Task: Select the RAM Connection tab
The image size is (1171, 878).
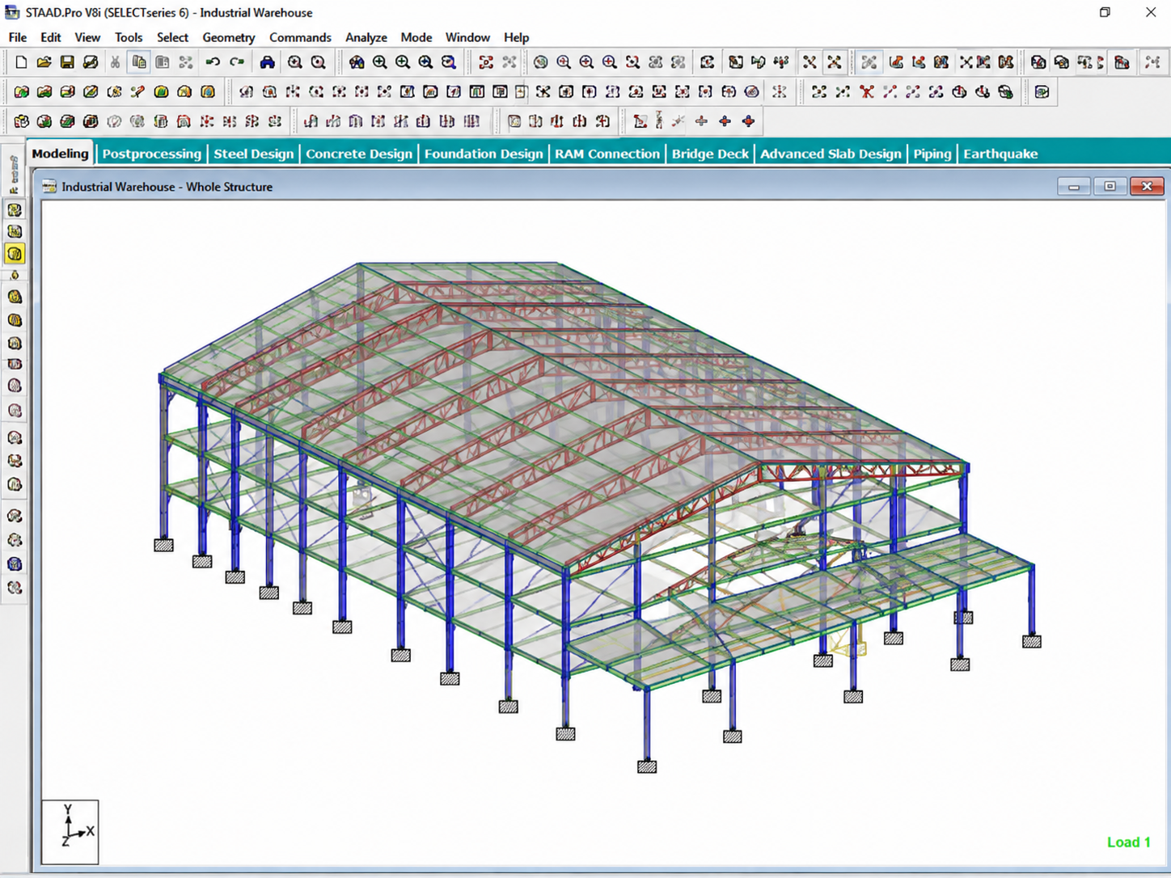Action: 607,154
